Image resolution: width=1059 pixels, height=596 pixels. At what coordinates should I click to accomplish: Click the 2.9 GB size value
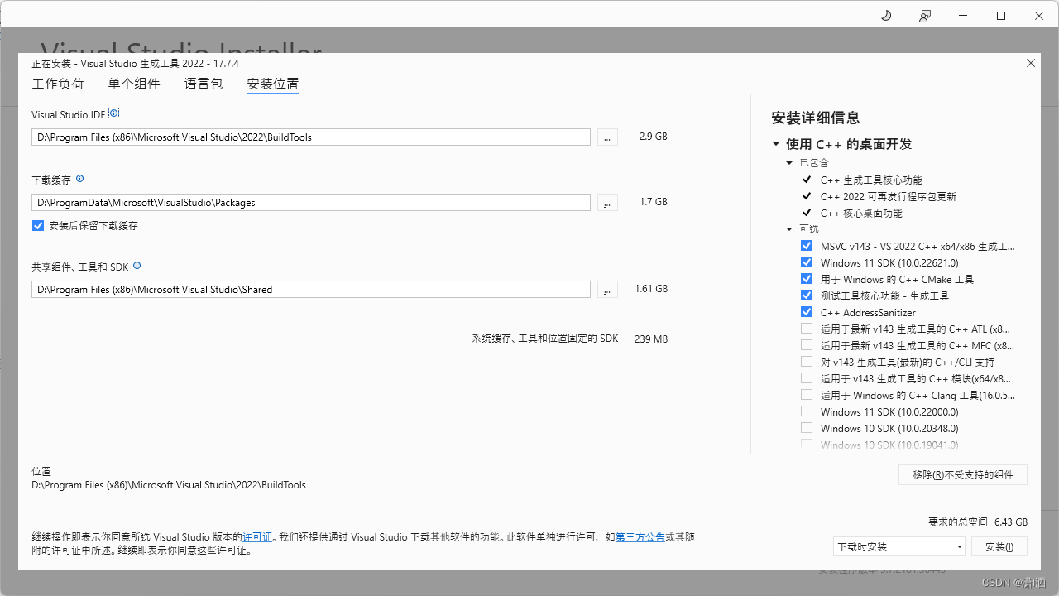pyautogui.click(x=654, y=137)
